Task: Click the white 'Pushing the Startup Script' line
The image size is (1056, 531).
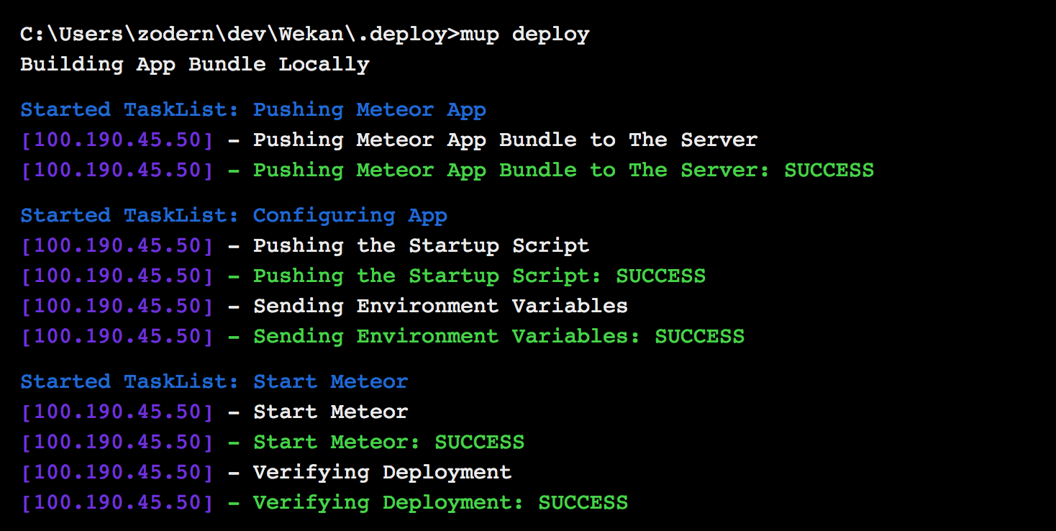Action: pos(305,245)
